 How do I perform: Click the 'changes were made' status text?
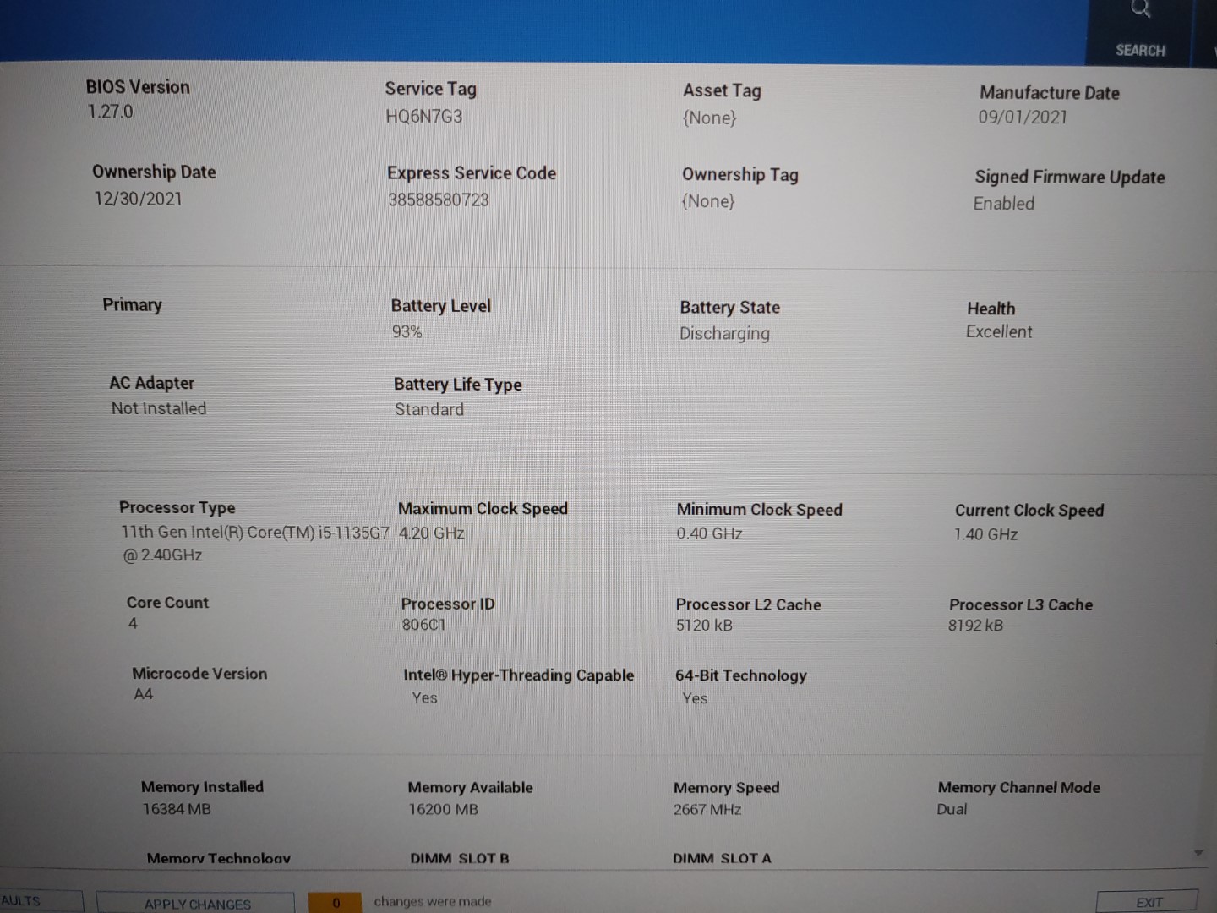[433, 902]
